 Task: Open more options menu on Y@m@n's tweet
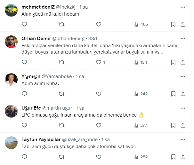pos(183,76)
